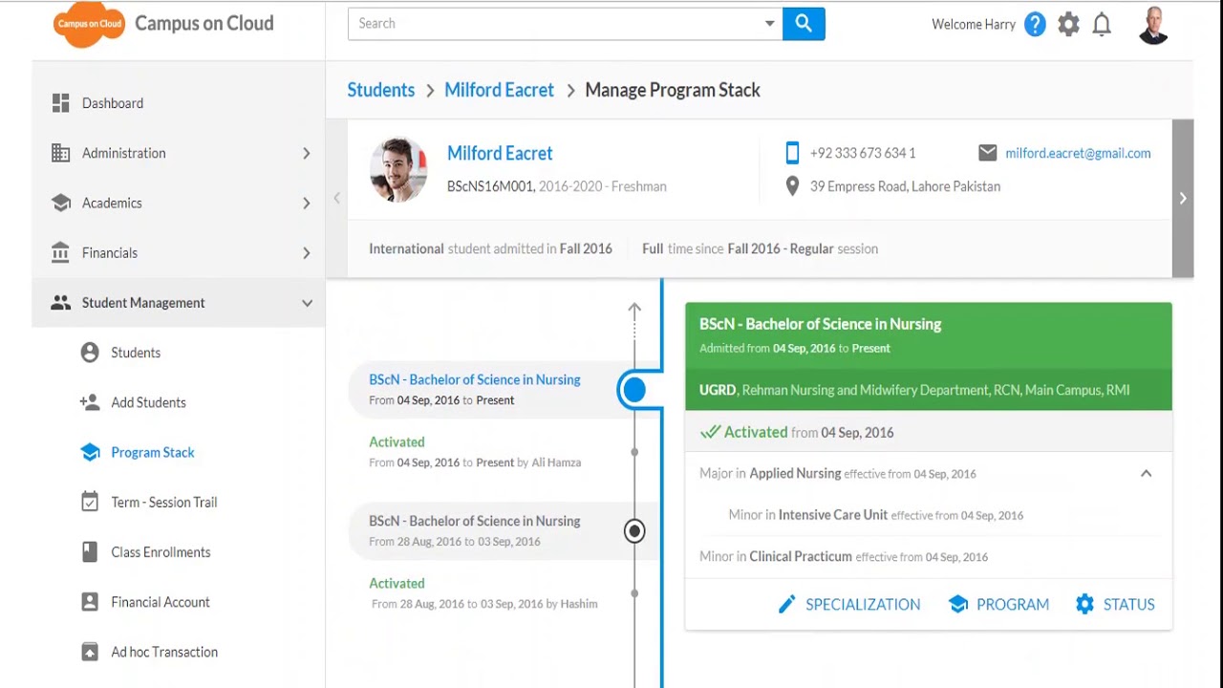Collapse the Major in Applied Nursing row
This screenshot has width=1223, height=688.
(1146, 474)
